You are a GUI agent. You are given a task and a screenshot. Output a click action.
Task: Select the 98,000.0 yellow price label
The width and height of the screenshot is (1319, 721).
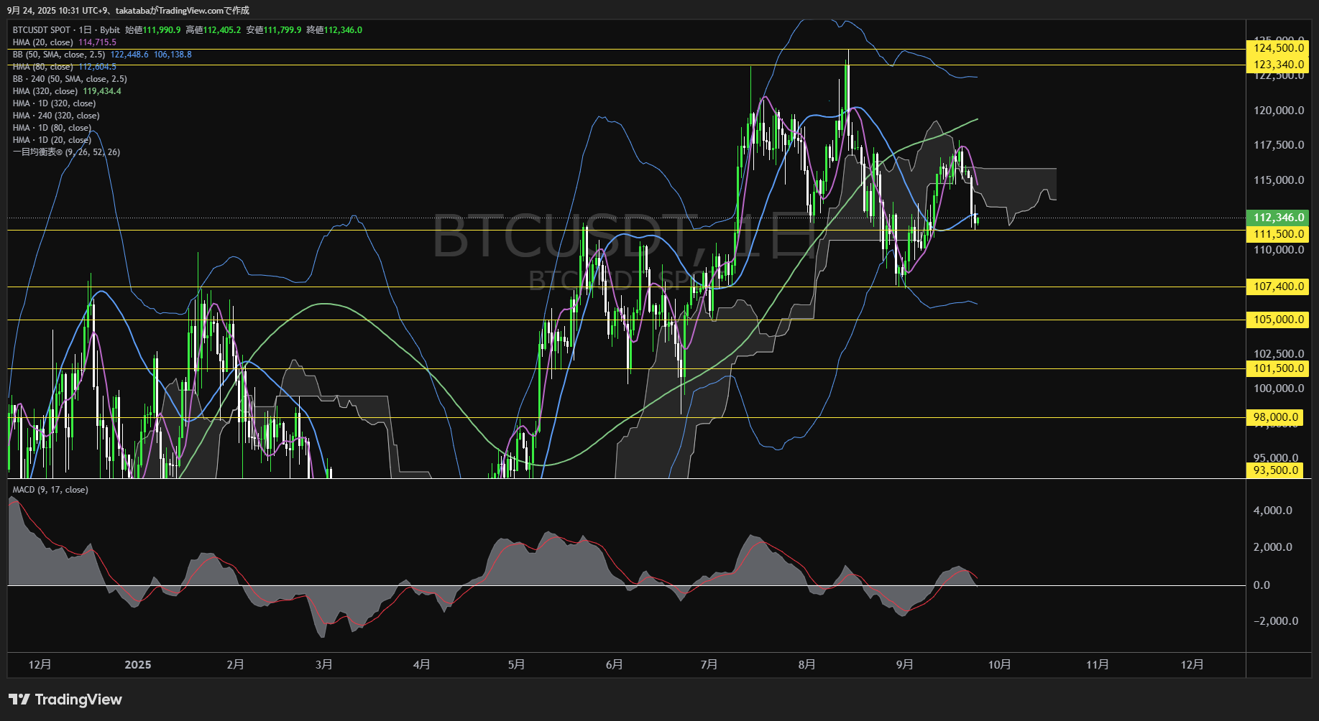[1276, 417]
